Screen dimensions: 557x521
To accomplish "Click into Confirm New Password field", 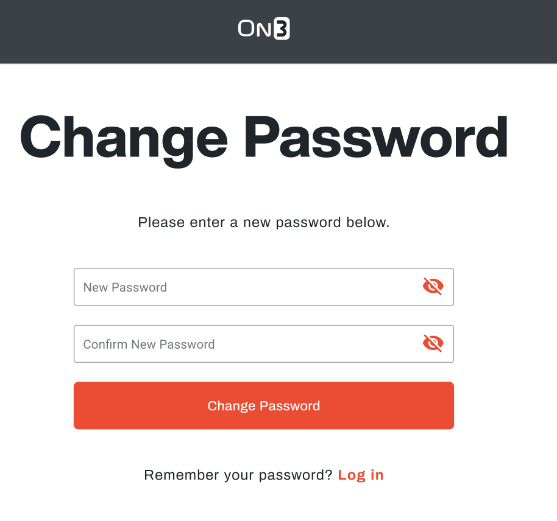I will [264, 344].
